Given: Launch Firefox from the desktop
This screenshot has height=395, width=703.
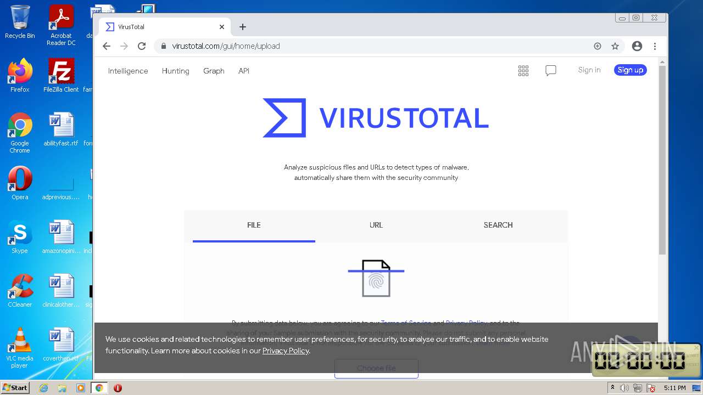Looking at the screenshot, I should point(20,76).
